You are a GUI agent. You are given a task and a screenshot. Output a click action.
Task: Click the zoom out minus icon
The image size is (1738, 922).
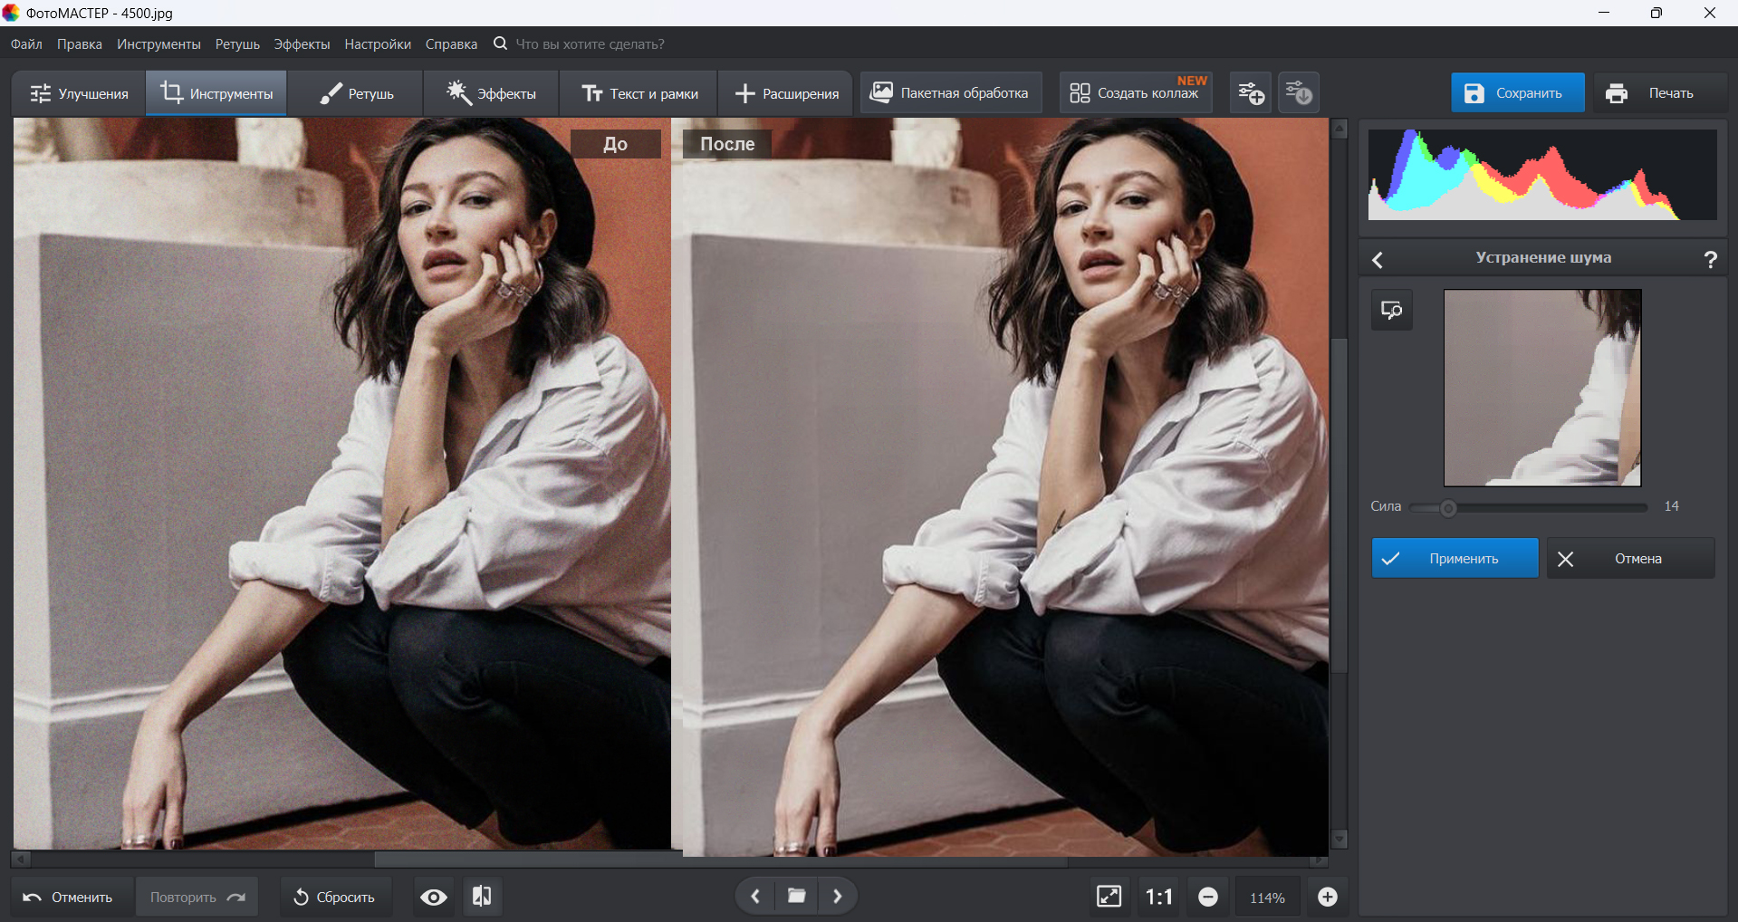(x=1207, y=897)
